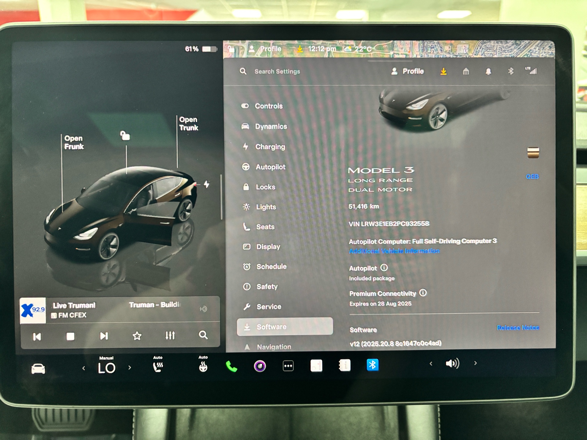Open Profile in the settings header
Image resolution: width=587 pixels, height=440 pixels.
(x=408, y=71)
